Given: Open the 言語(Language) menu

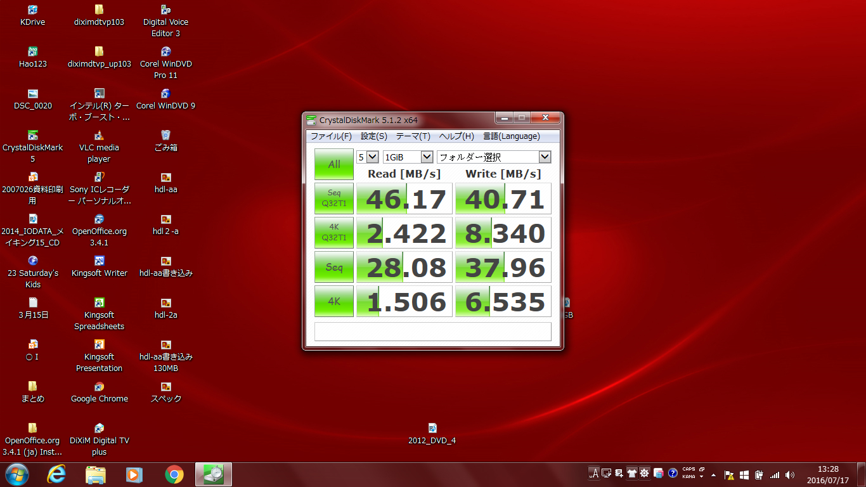Looking at the screenshot, I should pyautogui.click(x=512, y=136).
